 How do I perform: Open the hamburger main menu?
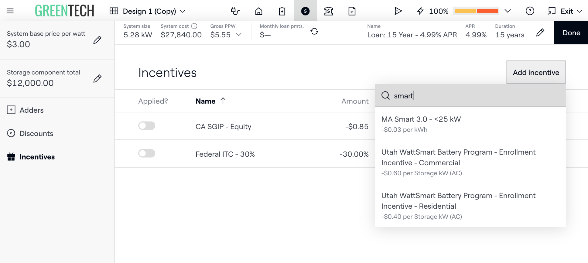pyautogui.click(x=10, y=11)
